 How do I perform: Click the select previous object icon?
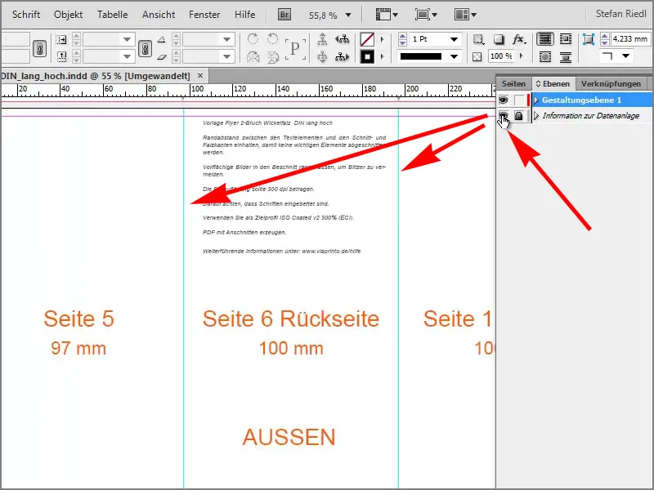point(342,39)
